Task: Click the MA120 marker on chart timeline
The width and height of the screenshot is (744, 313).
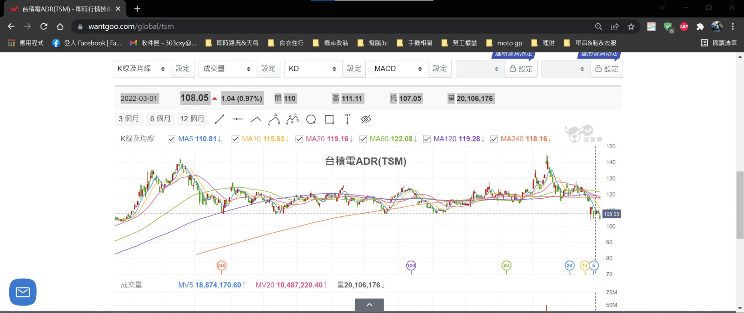Action: [x=411, y=266]
